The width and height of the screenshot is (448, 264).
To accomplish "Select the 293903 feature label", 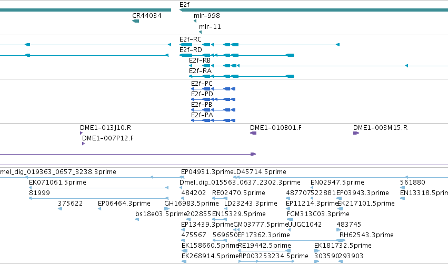I will (351, 257).
